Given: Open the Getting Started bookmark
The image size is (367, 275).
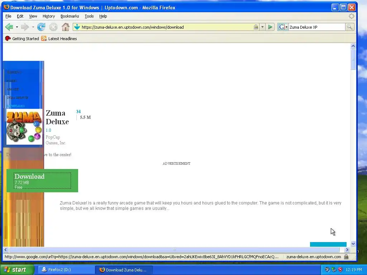Looking at the screenshot, I should [x=22, y=39].
